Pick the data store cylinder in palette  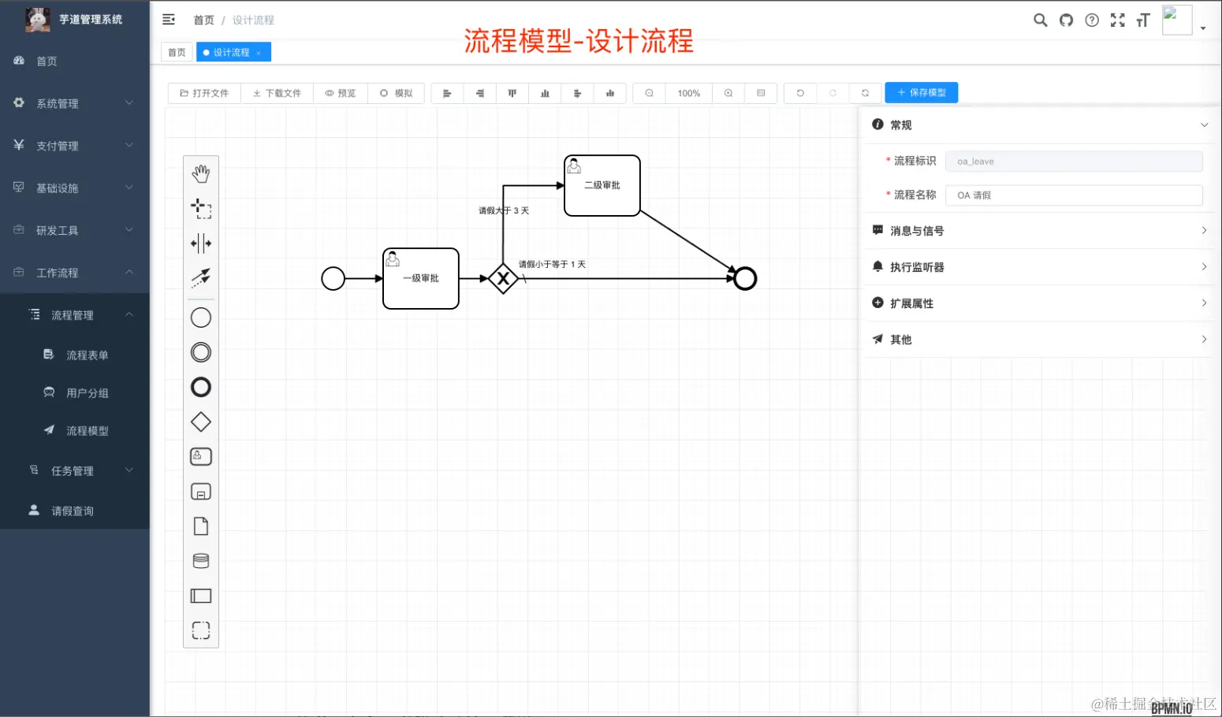pyautogui.click(x=201, y=561)
